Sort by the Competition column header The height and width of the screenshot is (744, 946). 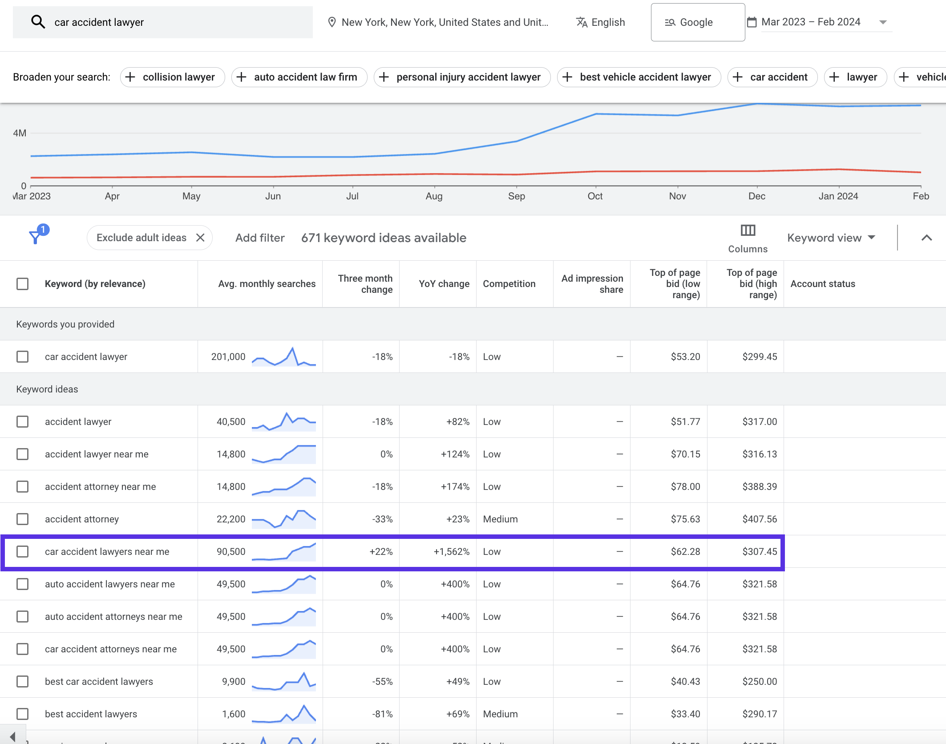click(x=509, y=283)
